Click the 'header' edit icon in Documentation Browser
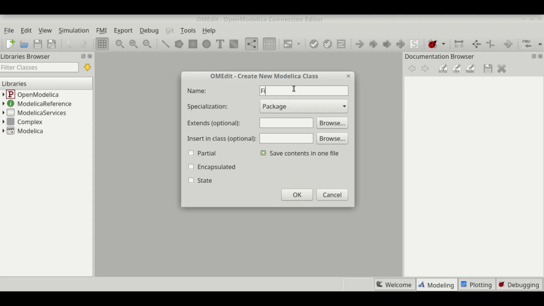The width and height of the screenshot is (544, 306). tap(470, 68)
